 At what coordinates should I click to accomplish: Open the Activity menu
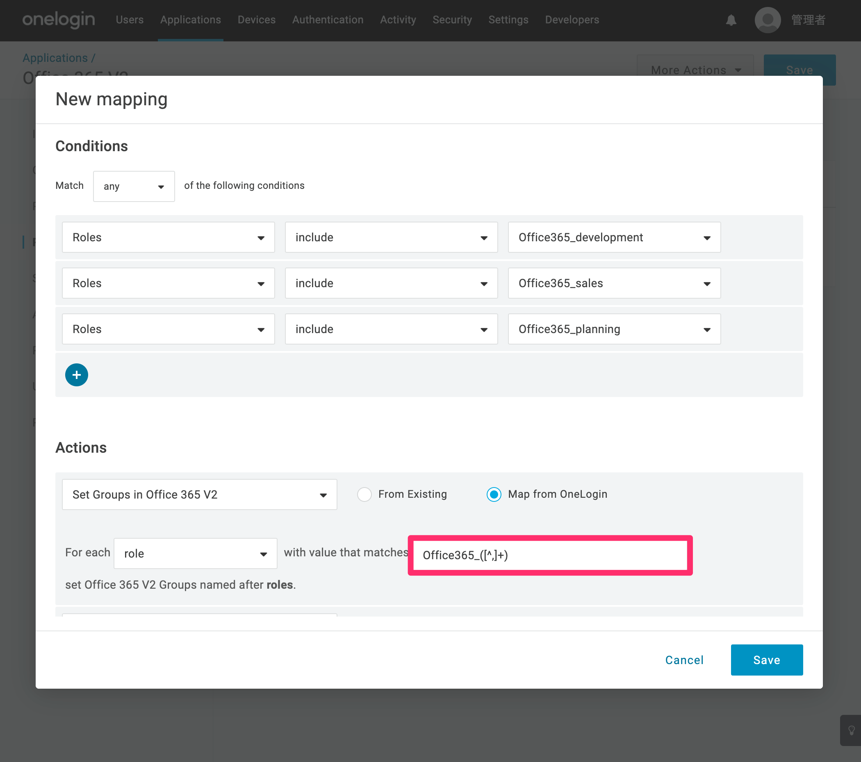398,20
